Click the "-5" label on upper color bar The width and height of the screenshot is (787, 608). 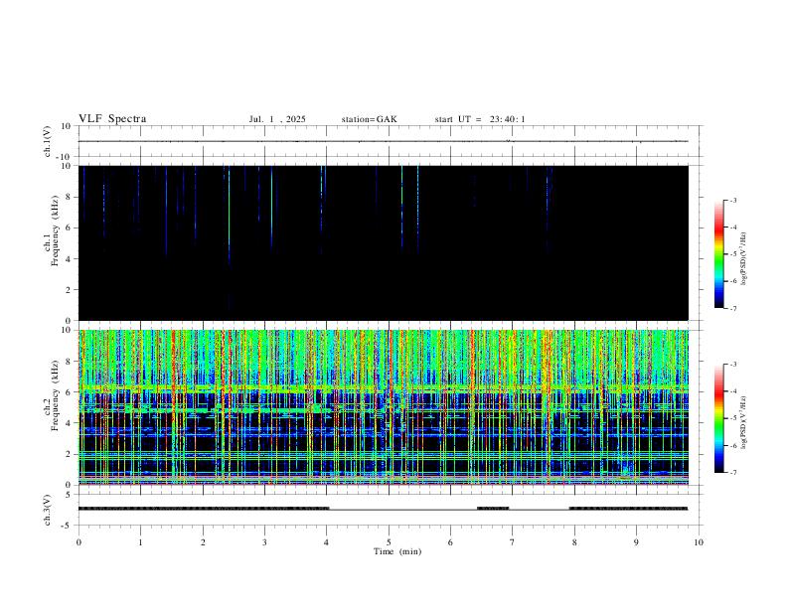[x=733, y=254]
